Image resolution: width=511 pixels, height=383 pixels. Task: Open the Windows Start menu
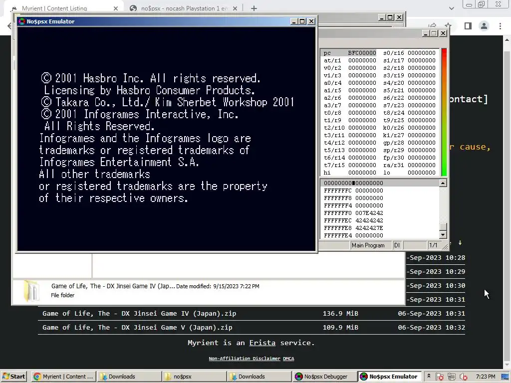click(13, 377)
